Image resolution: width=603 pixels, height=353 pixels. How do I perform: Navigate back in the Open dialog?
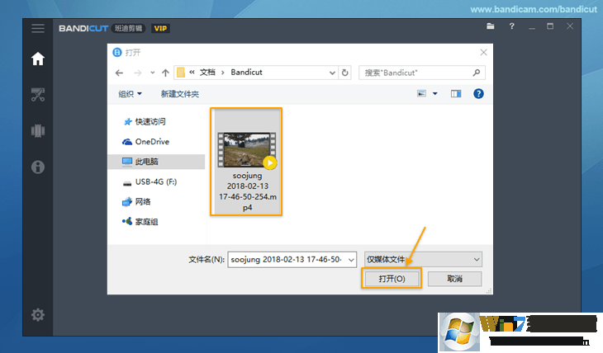[119, 73]
